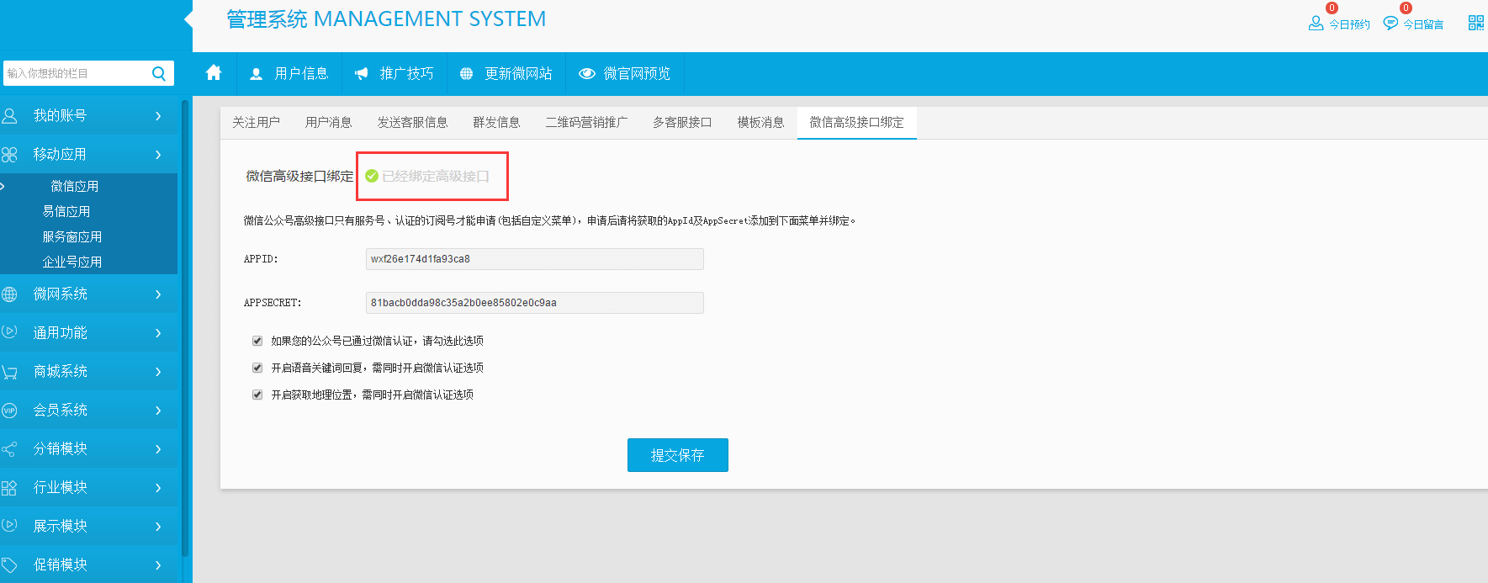Open the 二维码营销推广 tab
This screenshot has width=1488, height=583.
(x=586, y=122)
